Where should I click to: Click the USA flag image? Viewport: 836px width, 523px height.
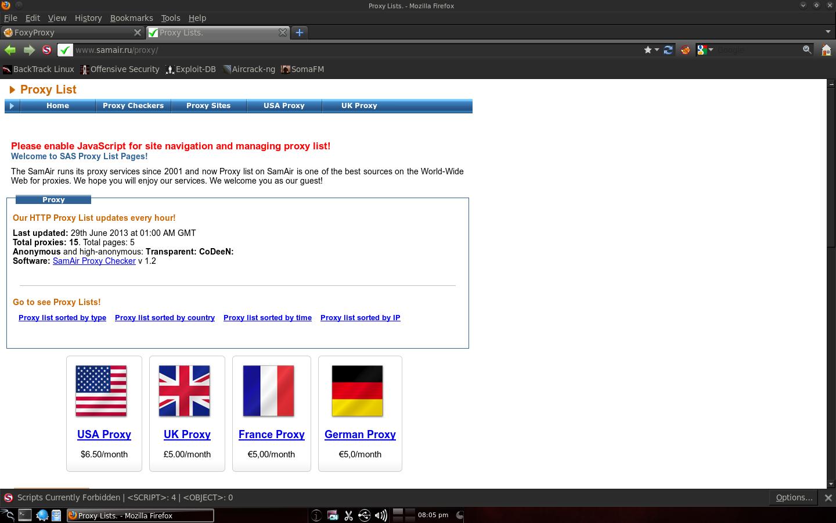101,391
